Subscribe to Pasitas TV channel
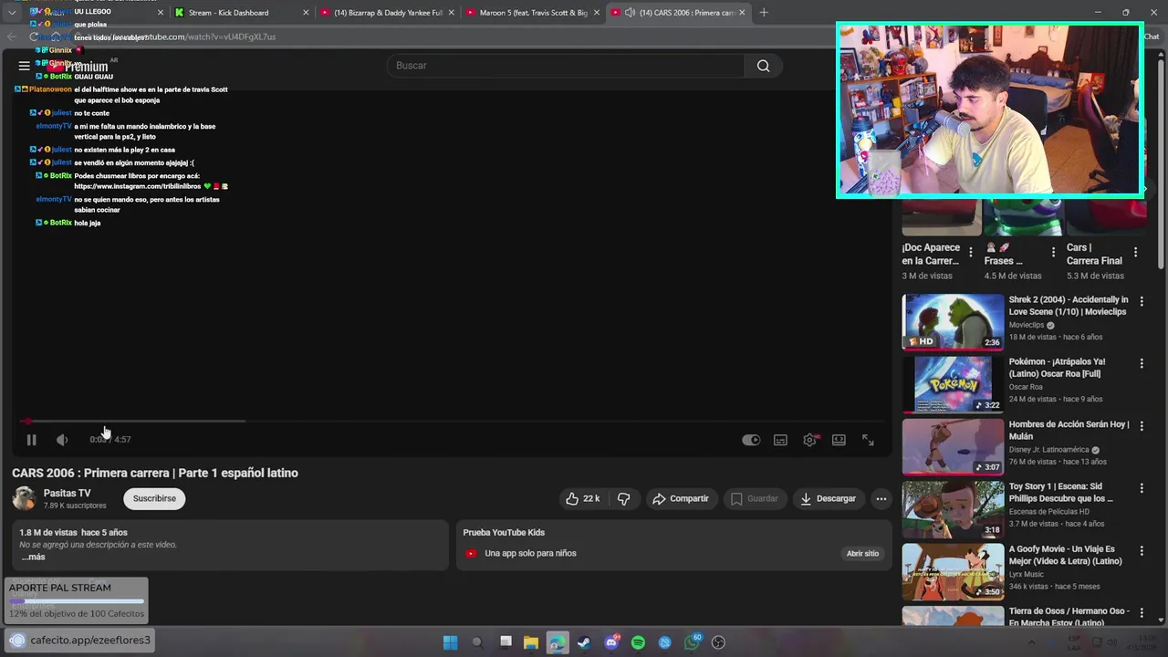This screenshot has width=1168, height=657. pyautogui.click(x=154, y=498)
